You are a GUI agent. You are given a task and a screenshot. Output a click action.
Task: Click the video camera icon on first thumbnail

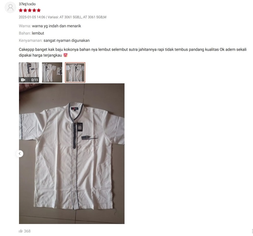click(x=23, y=80)
